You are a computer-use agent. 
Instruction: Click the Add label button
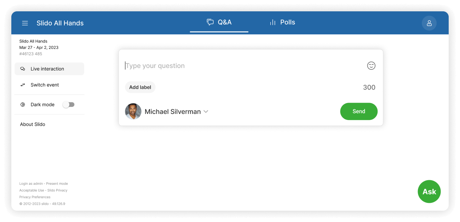(x=140, y=87)
